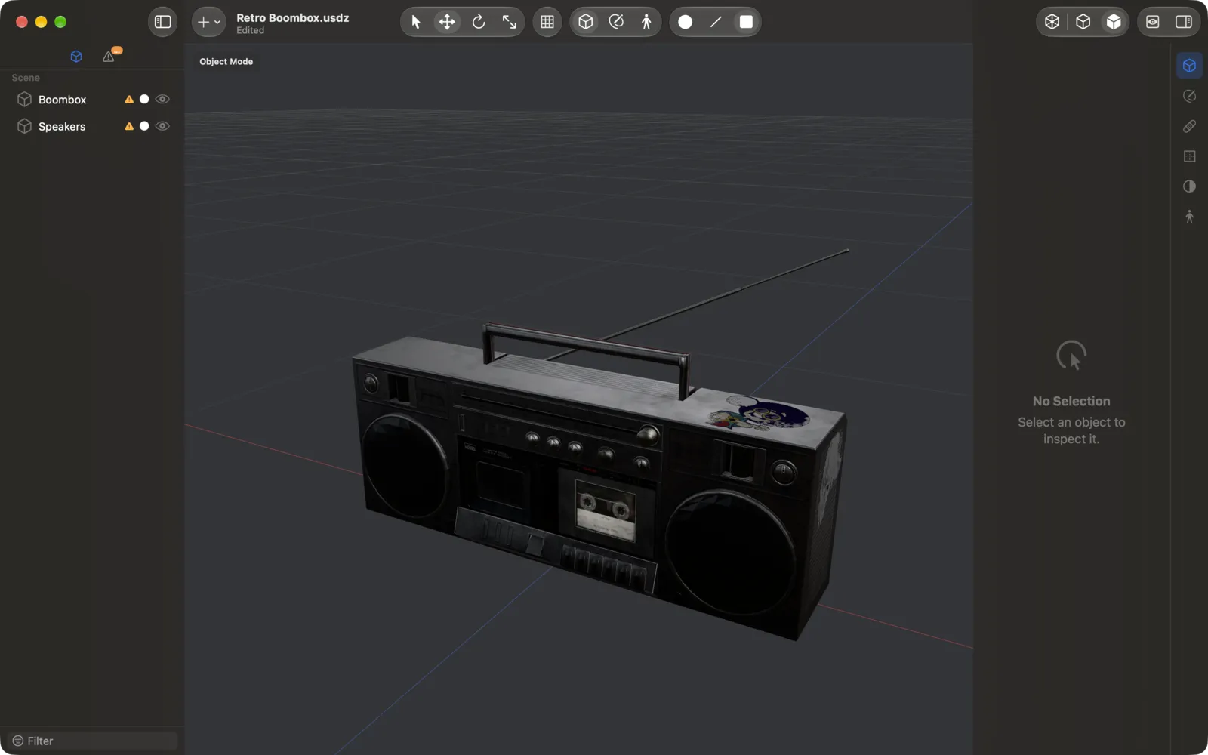Screen dimensions: 1208x755
Task: Toggle the right inspector sidebar
Action: 1184,22
